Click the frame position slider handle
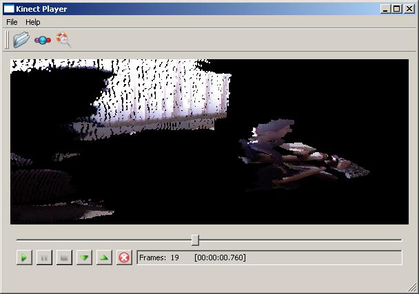This screenshot has width=419, height=294. coord(195,240)
